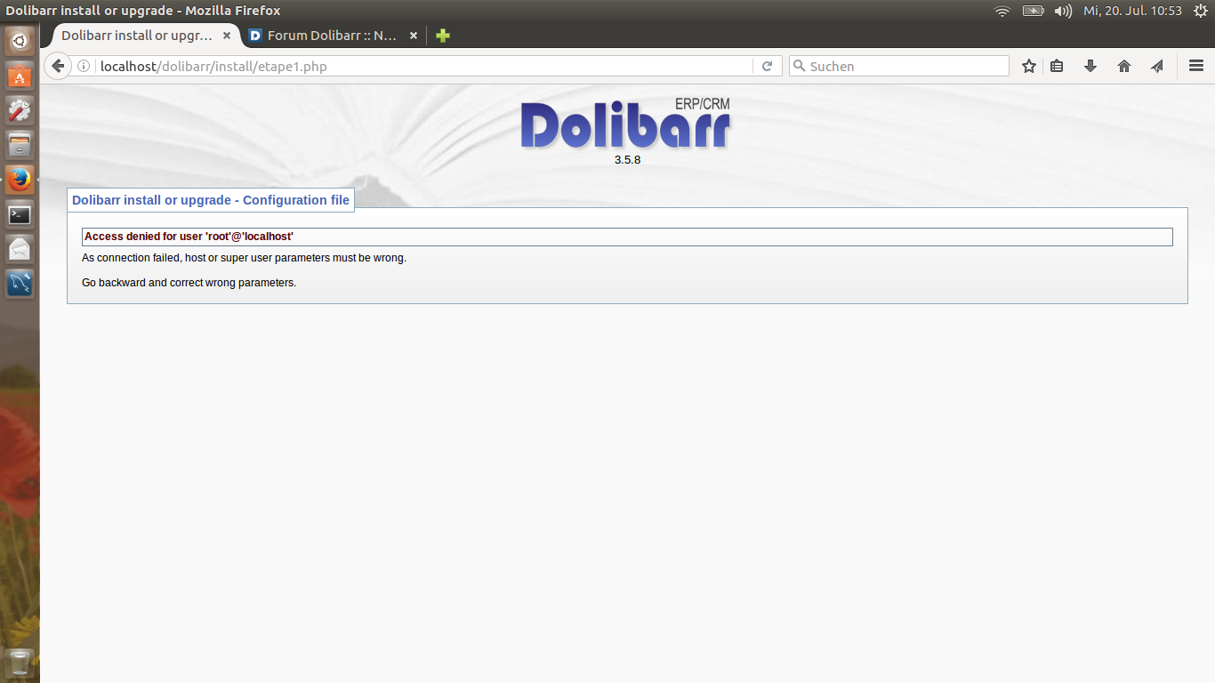Image resolution: width=1215 pixels, height=683 pixels.
Task: Click the Suchen search box
Action: pyautogui.click(x=898, y=66)
